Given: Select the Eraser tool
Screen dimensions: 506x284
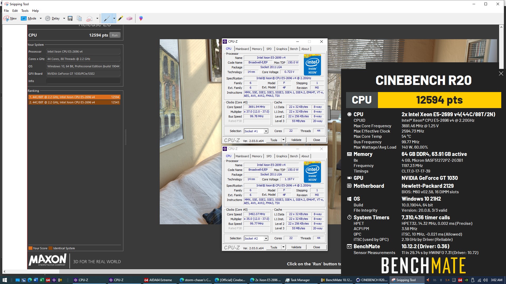Looking at the screenshot, I should click(129, 18).
